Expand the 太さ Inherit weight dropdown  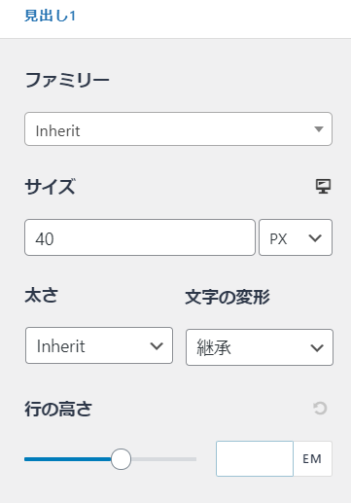tap(99, 345)
